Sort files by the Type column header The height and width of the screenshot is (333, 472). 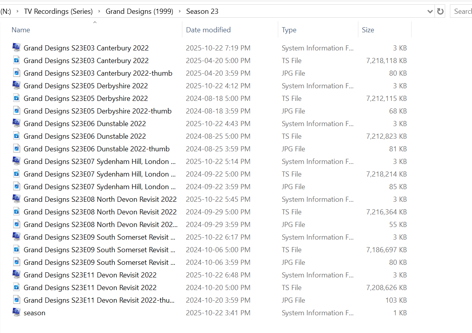(x=289, y=30)
